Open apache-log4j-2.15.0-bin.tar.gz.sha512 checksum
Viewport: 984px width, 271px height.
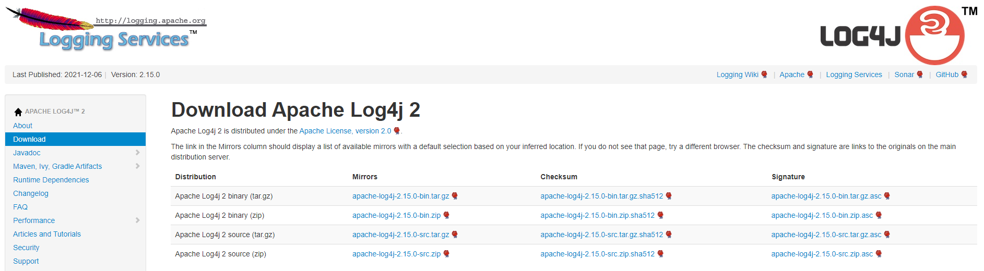(x=601, y=196)
